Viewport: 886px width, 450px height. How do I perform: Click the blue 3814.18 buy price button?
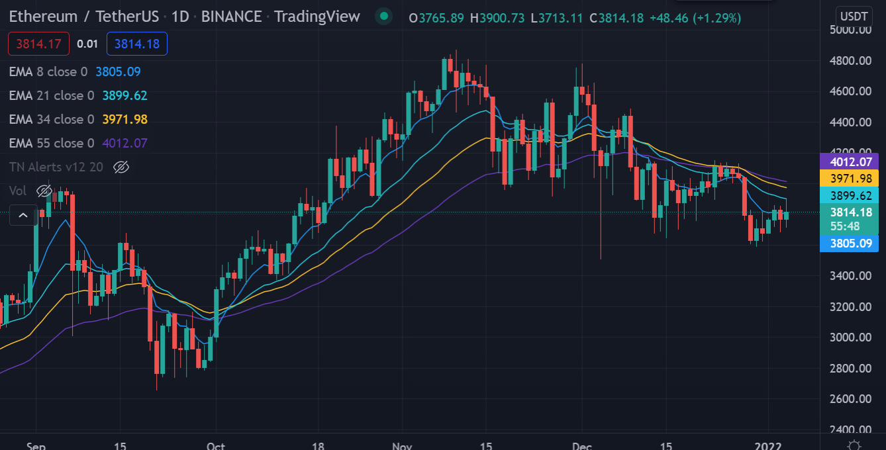click(x=136, y=43)
